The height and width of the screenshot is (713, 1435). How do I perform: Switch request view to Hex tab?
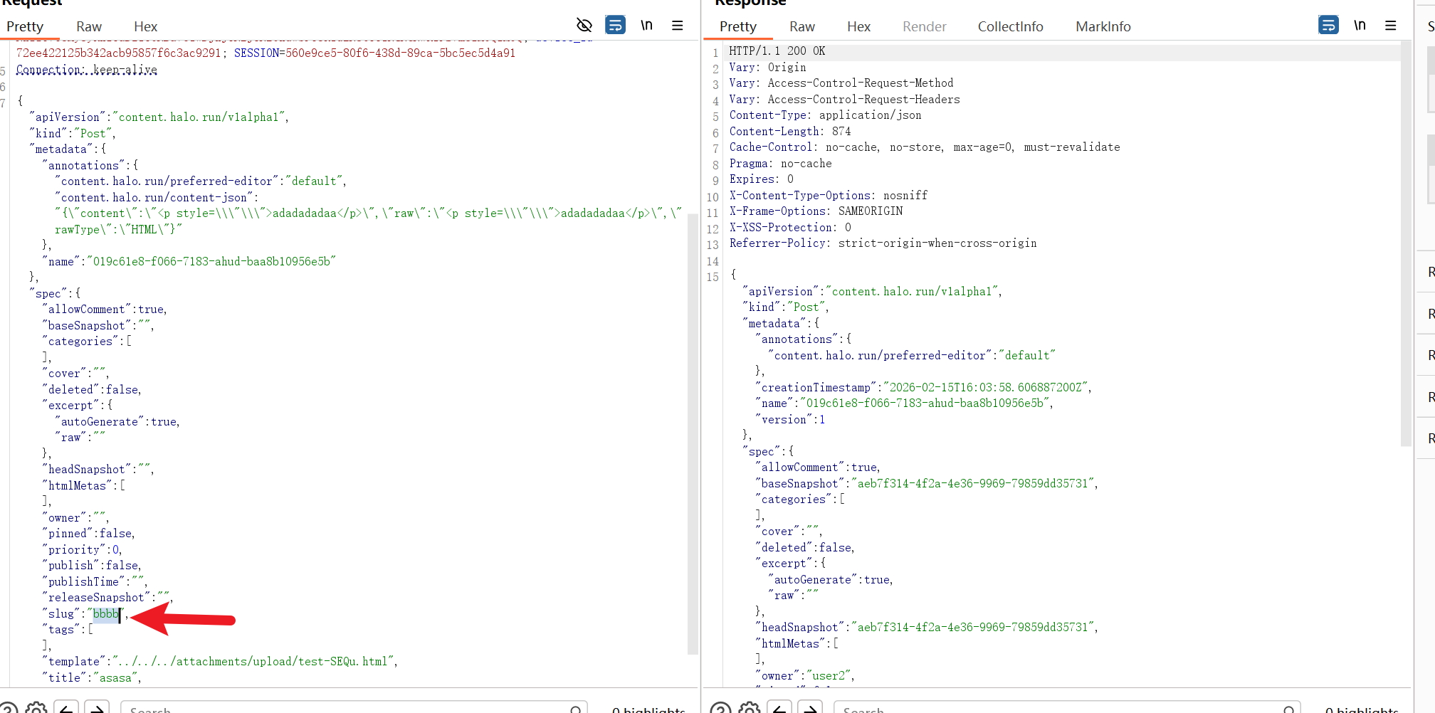145,26
